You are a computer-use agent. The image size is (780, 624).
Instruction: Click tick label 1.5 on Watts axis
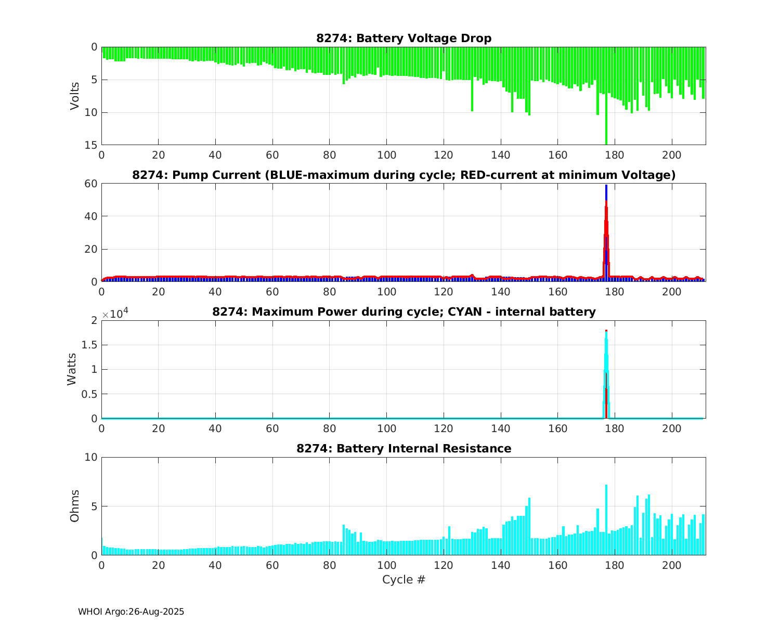(90, 345)
